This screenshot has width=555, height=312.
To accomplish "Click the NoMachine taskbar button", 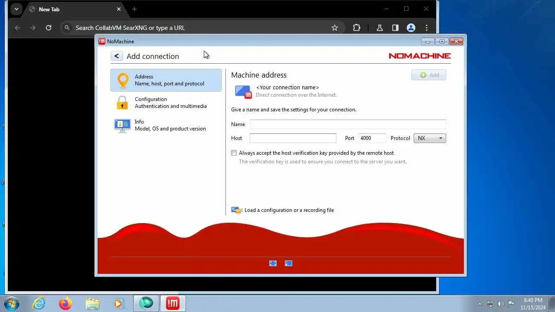I will click(173, 303).
